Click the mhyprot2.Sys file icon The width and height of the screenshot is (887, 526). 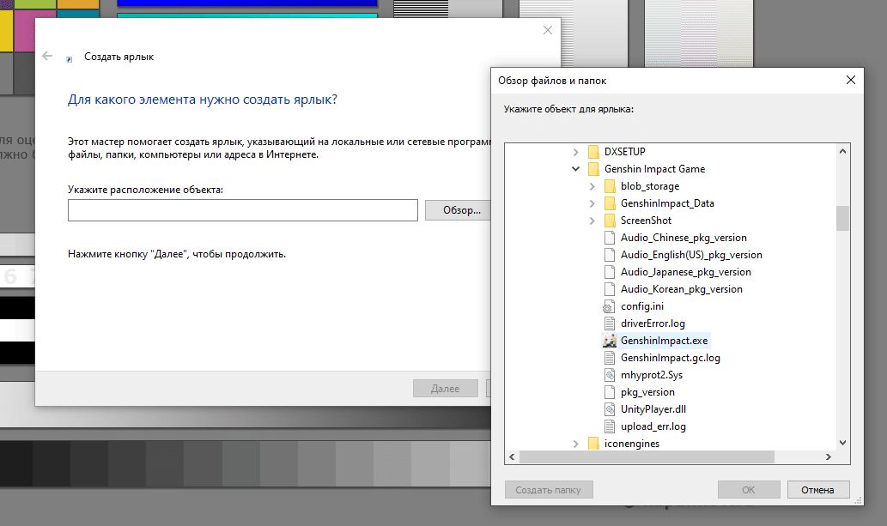(610, 375)
